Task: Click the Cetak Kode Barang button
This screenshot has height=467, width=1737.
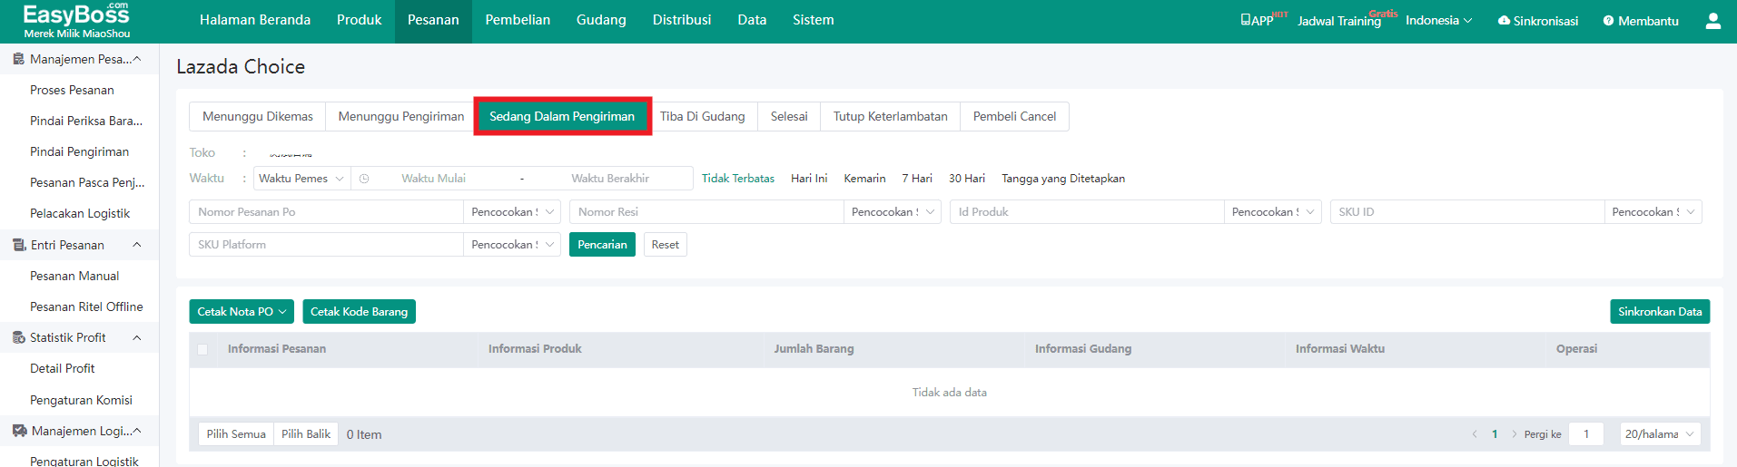Action: point(359,312)
